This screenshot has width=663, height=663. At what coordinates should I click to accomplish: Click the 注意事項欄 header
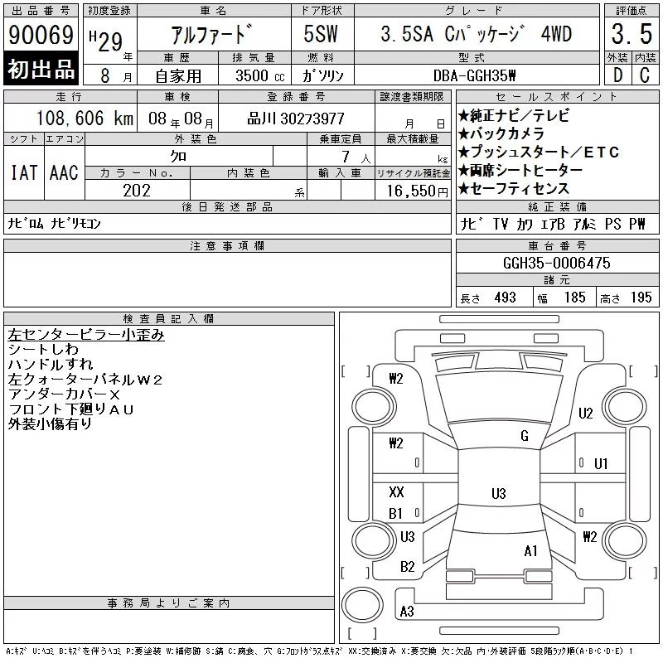(x=227, y=246)
